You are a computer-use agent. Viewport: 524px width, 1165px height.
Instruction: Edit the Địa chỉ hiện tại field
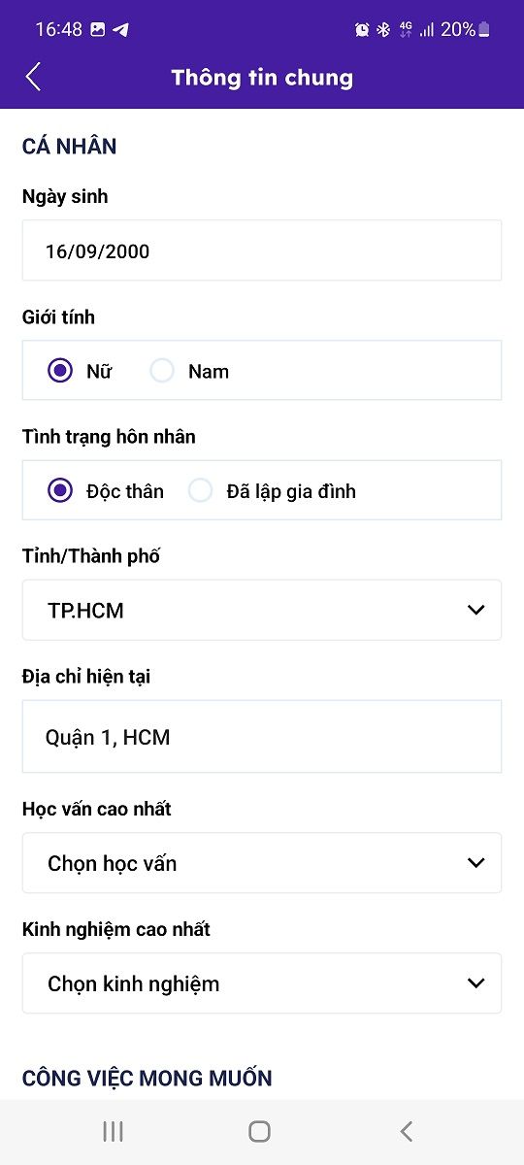pyautogui.click(x=262, y=737)
